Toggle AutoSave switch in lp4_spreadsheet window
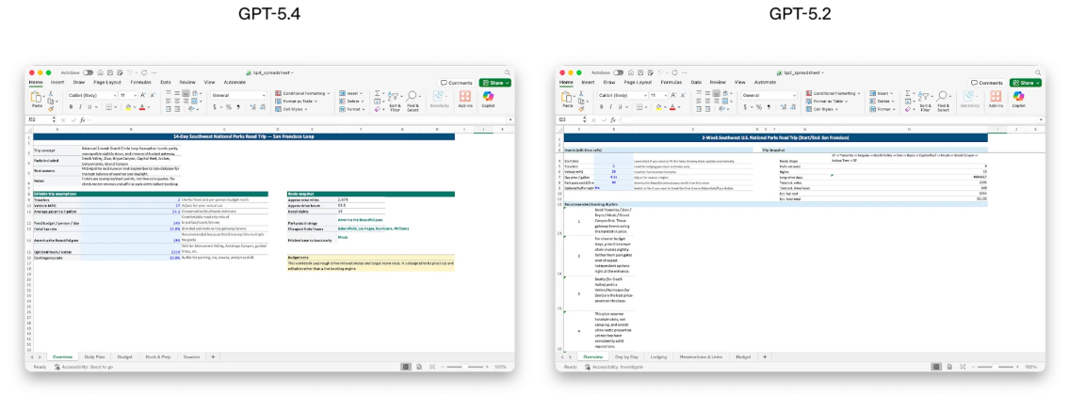The width and height of the screenshot is (1068, 394). (x=88, y=72)
